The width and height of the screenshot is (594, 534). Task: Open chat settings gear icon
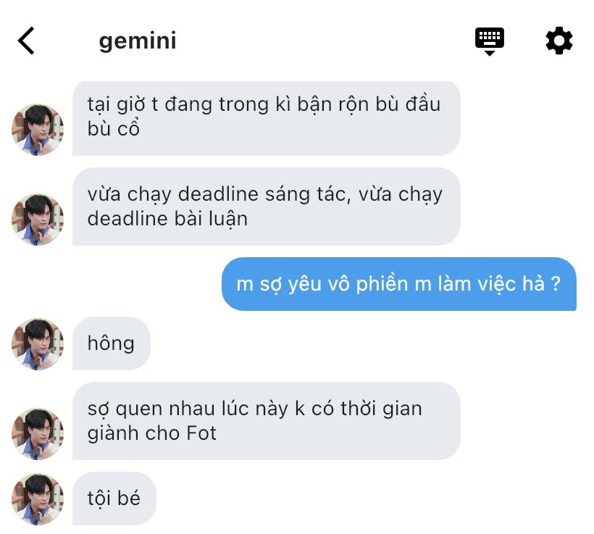tap(559, 40)
